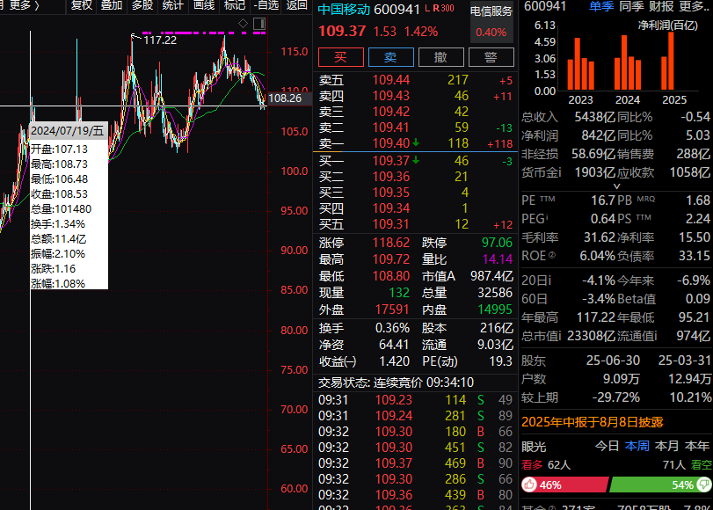Click the 交易状态: 连续竞价 status line
The height and width of the screenshot is (510, 713).
click(x=396, y=382)
